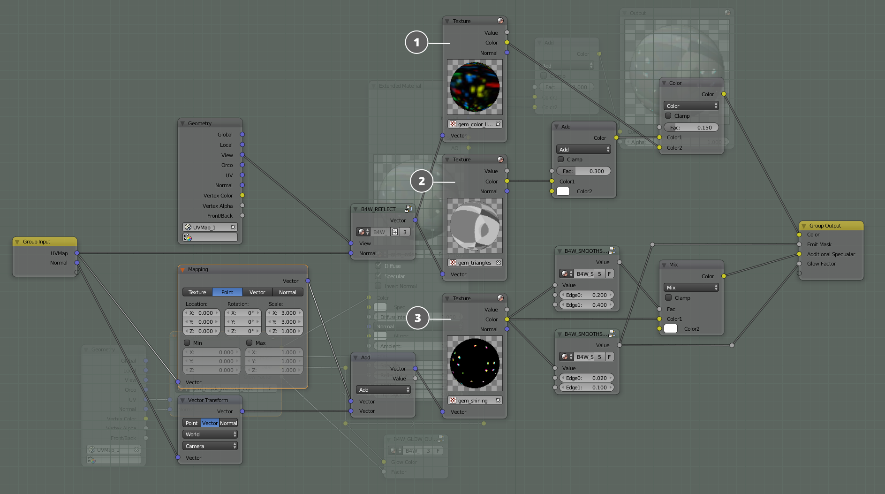
Task: Click the vertex color layer icon in Geometry node
Action: (188, 237)
